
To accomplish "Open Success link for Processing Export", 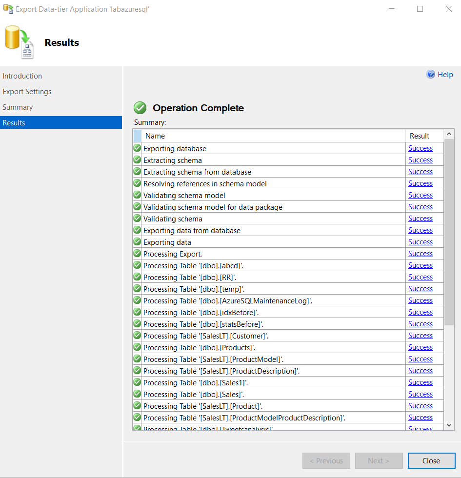I will [x=421, y=253].
